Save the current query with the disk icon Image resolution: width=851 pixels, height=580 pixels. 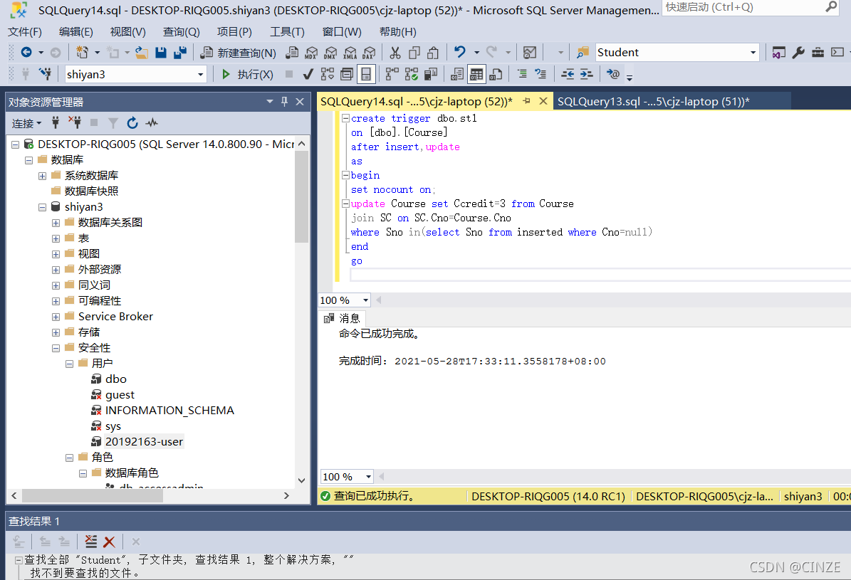pos(161,52)
